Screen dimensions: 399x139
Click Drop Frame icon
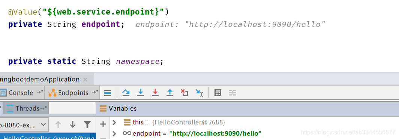coord(184,93)
